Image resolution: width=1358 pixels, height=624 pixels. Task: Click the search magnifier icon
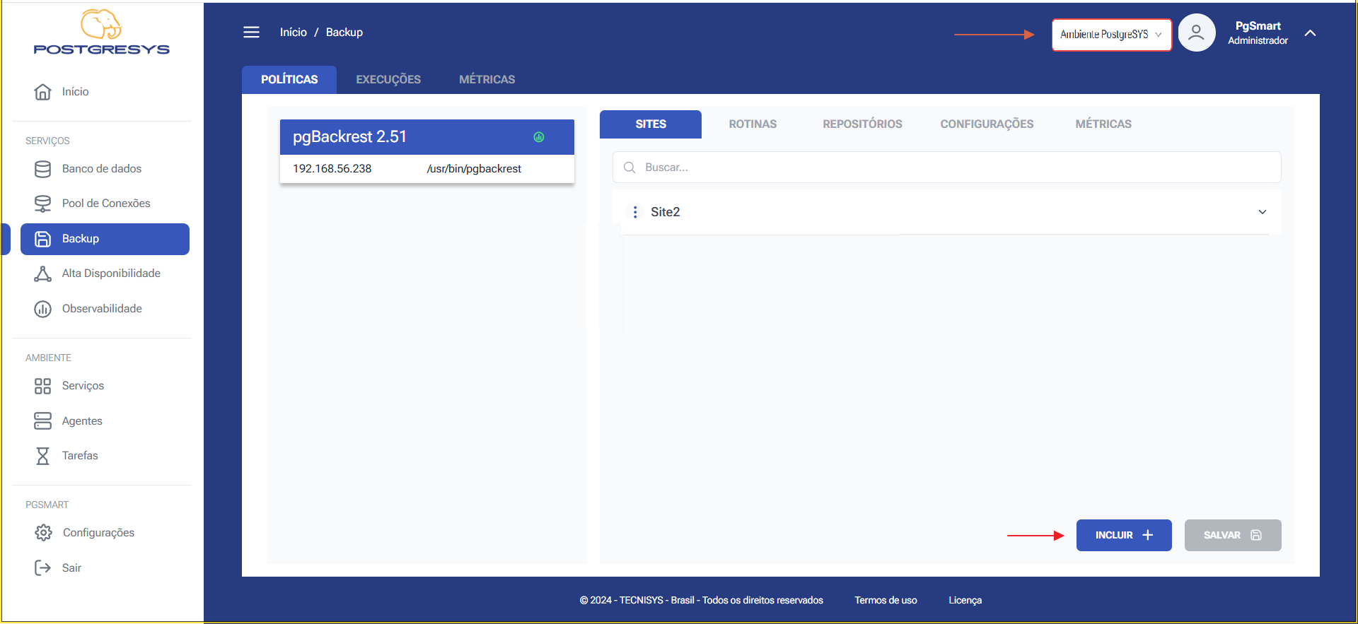click(629, 167)
